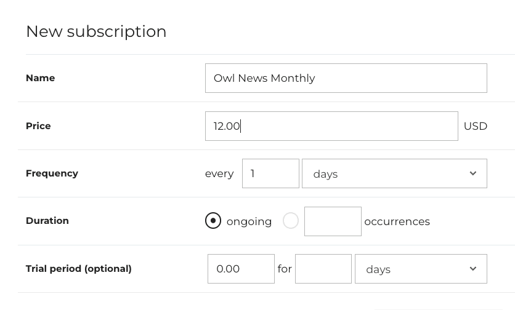Click the Frequency row label
The width and height of the screenshot is (515, 310).
point(52,173)
